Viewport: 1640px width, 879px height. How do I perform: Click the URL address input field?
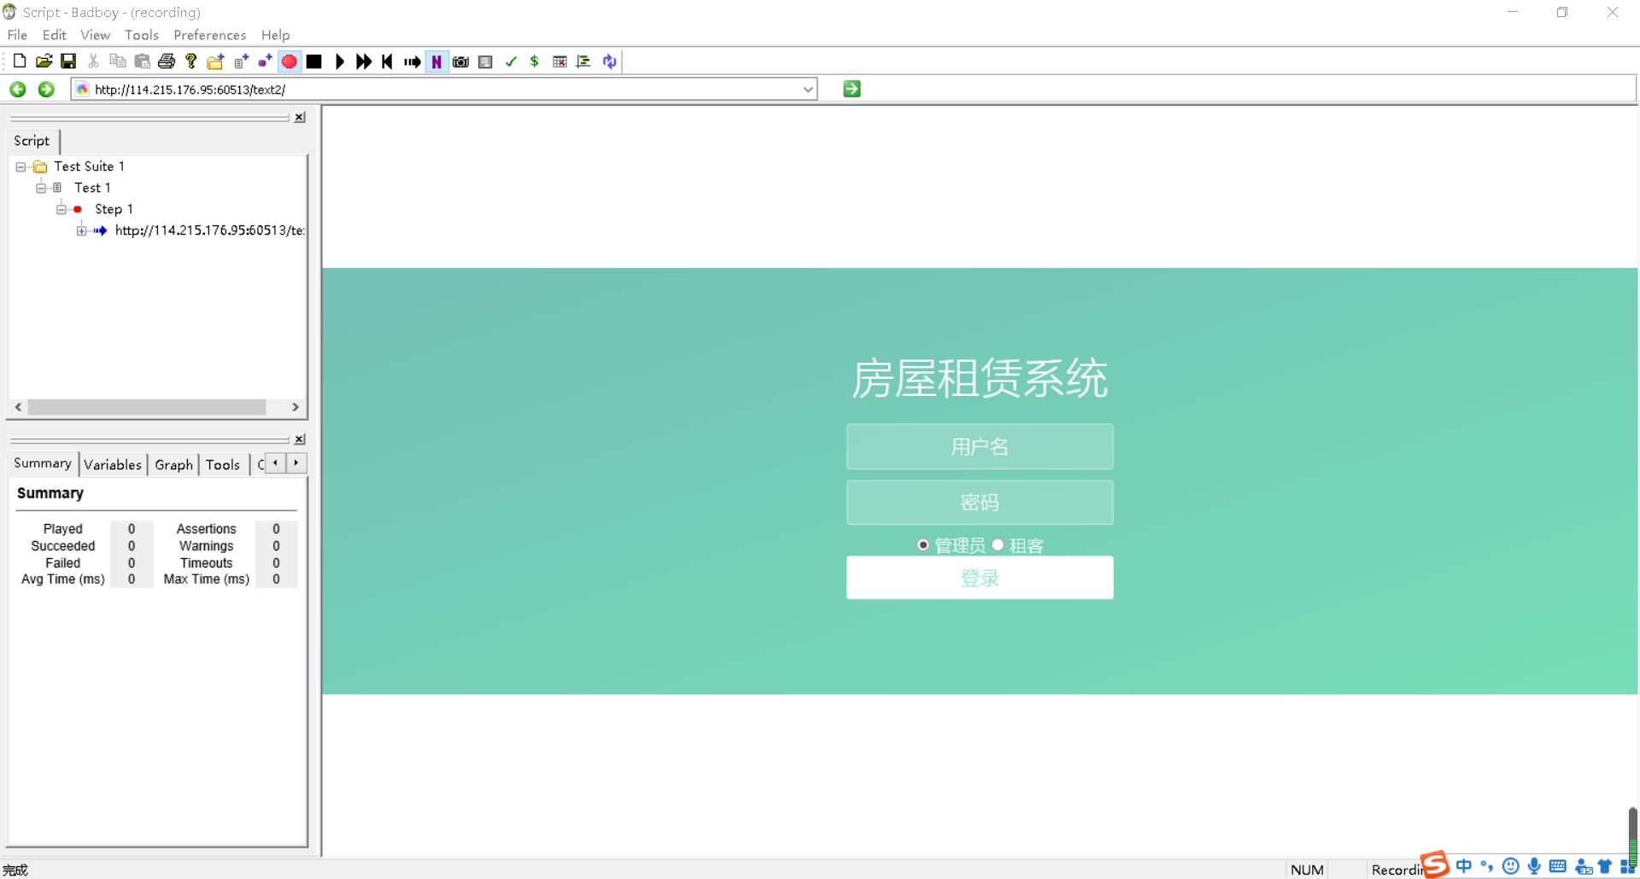(x=444, y=89)
